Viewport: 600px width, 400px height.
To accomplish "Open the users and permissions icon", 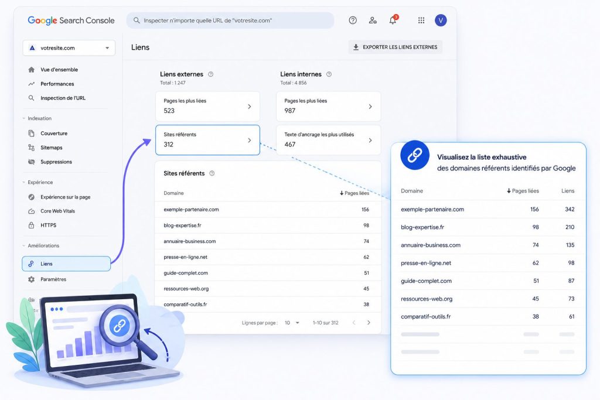I will click(x=373, y=20).
